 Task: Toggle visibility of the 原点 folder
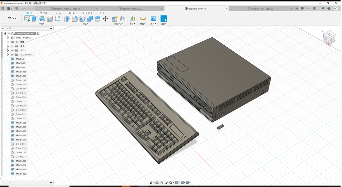point(12,46)
